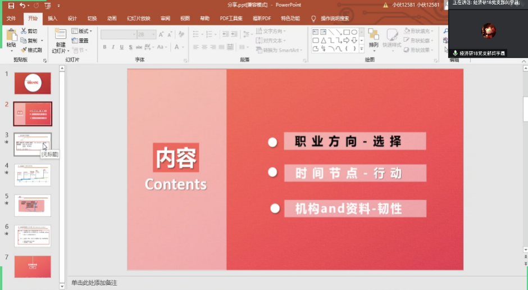Viewport: 528px width, 290px height.
Task: Start slideshow from beginning in quick access toolbar
Action: pyautogui.click(x=48, y=6)
